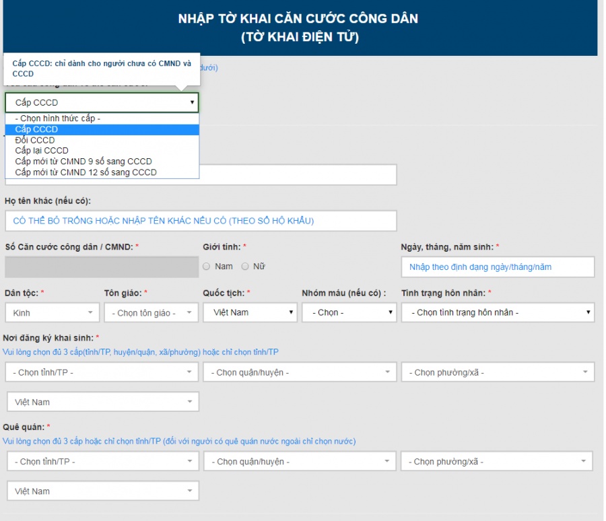Open the Dân tộc dropdown showing Kinh
Screen dimensions: 606x521
pos(52,312)
